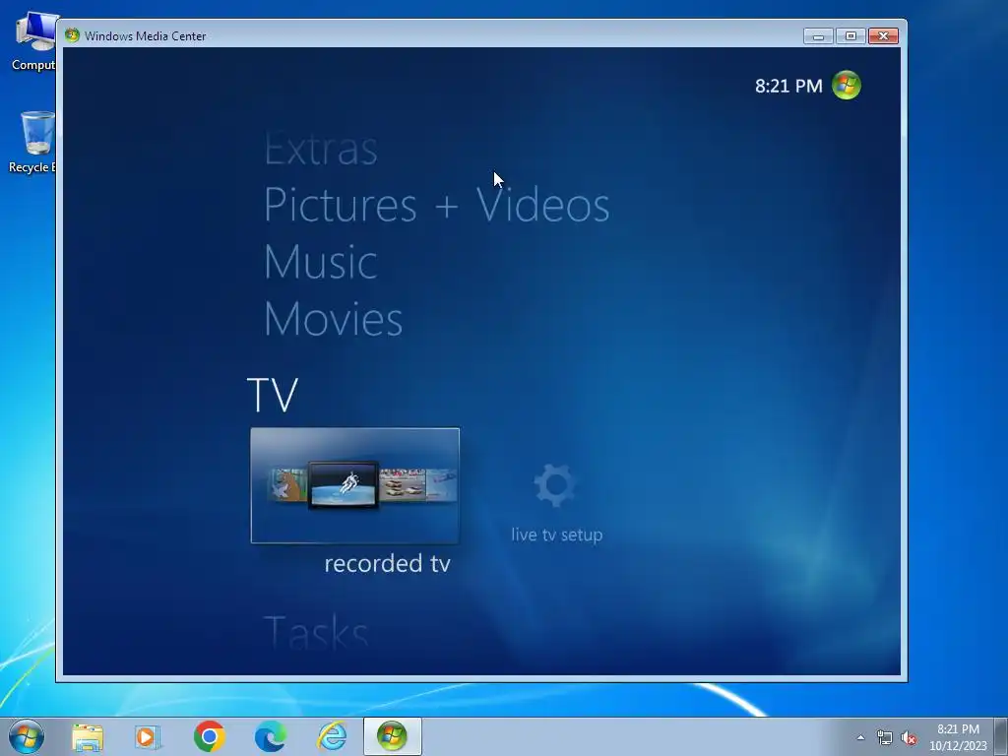Screen dimensions: 1008x756
Task: Select the Music menu category
Action: pyautogui.click(x=320, y=262)
